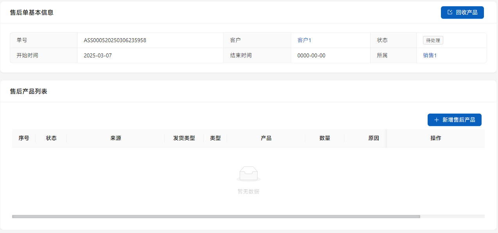
Task: Click the order number ASS000520250306235958
Action: 115,40
